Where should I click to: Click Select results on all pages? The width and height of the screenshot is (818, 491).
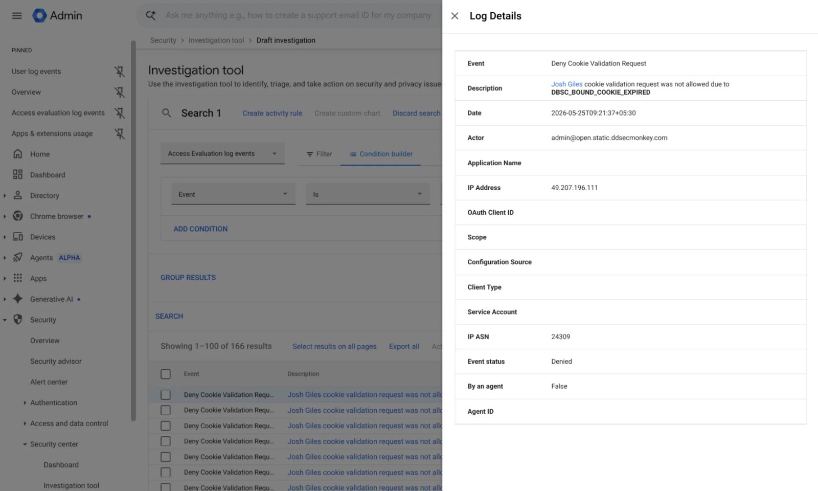(334, 346)
